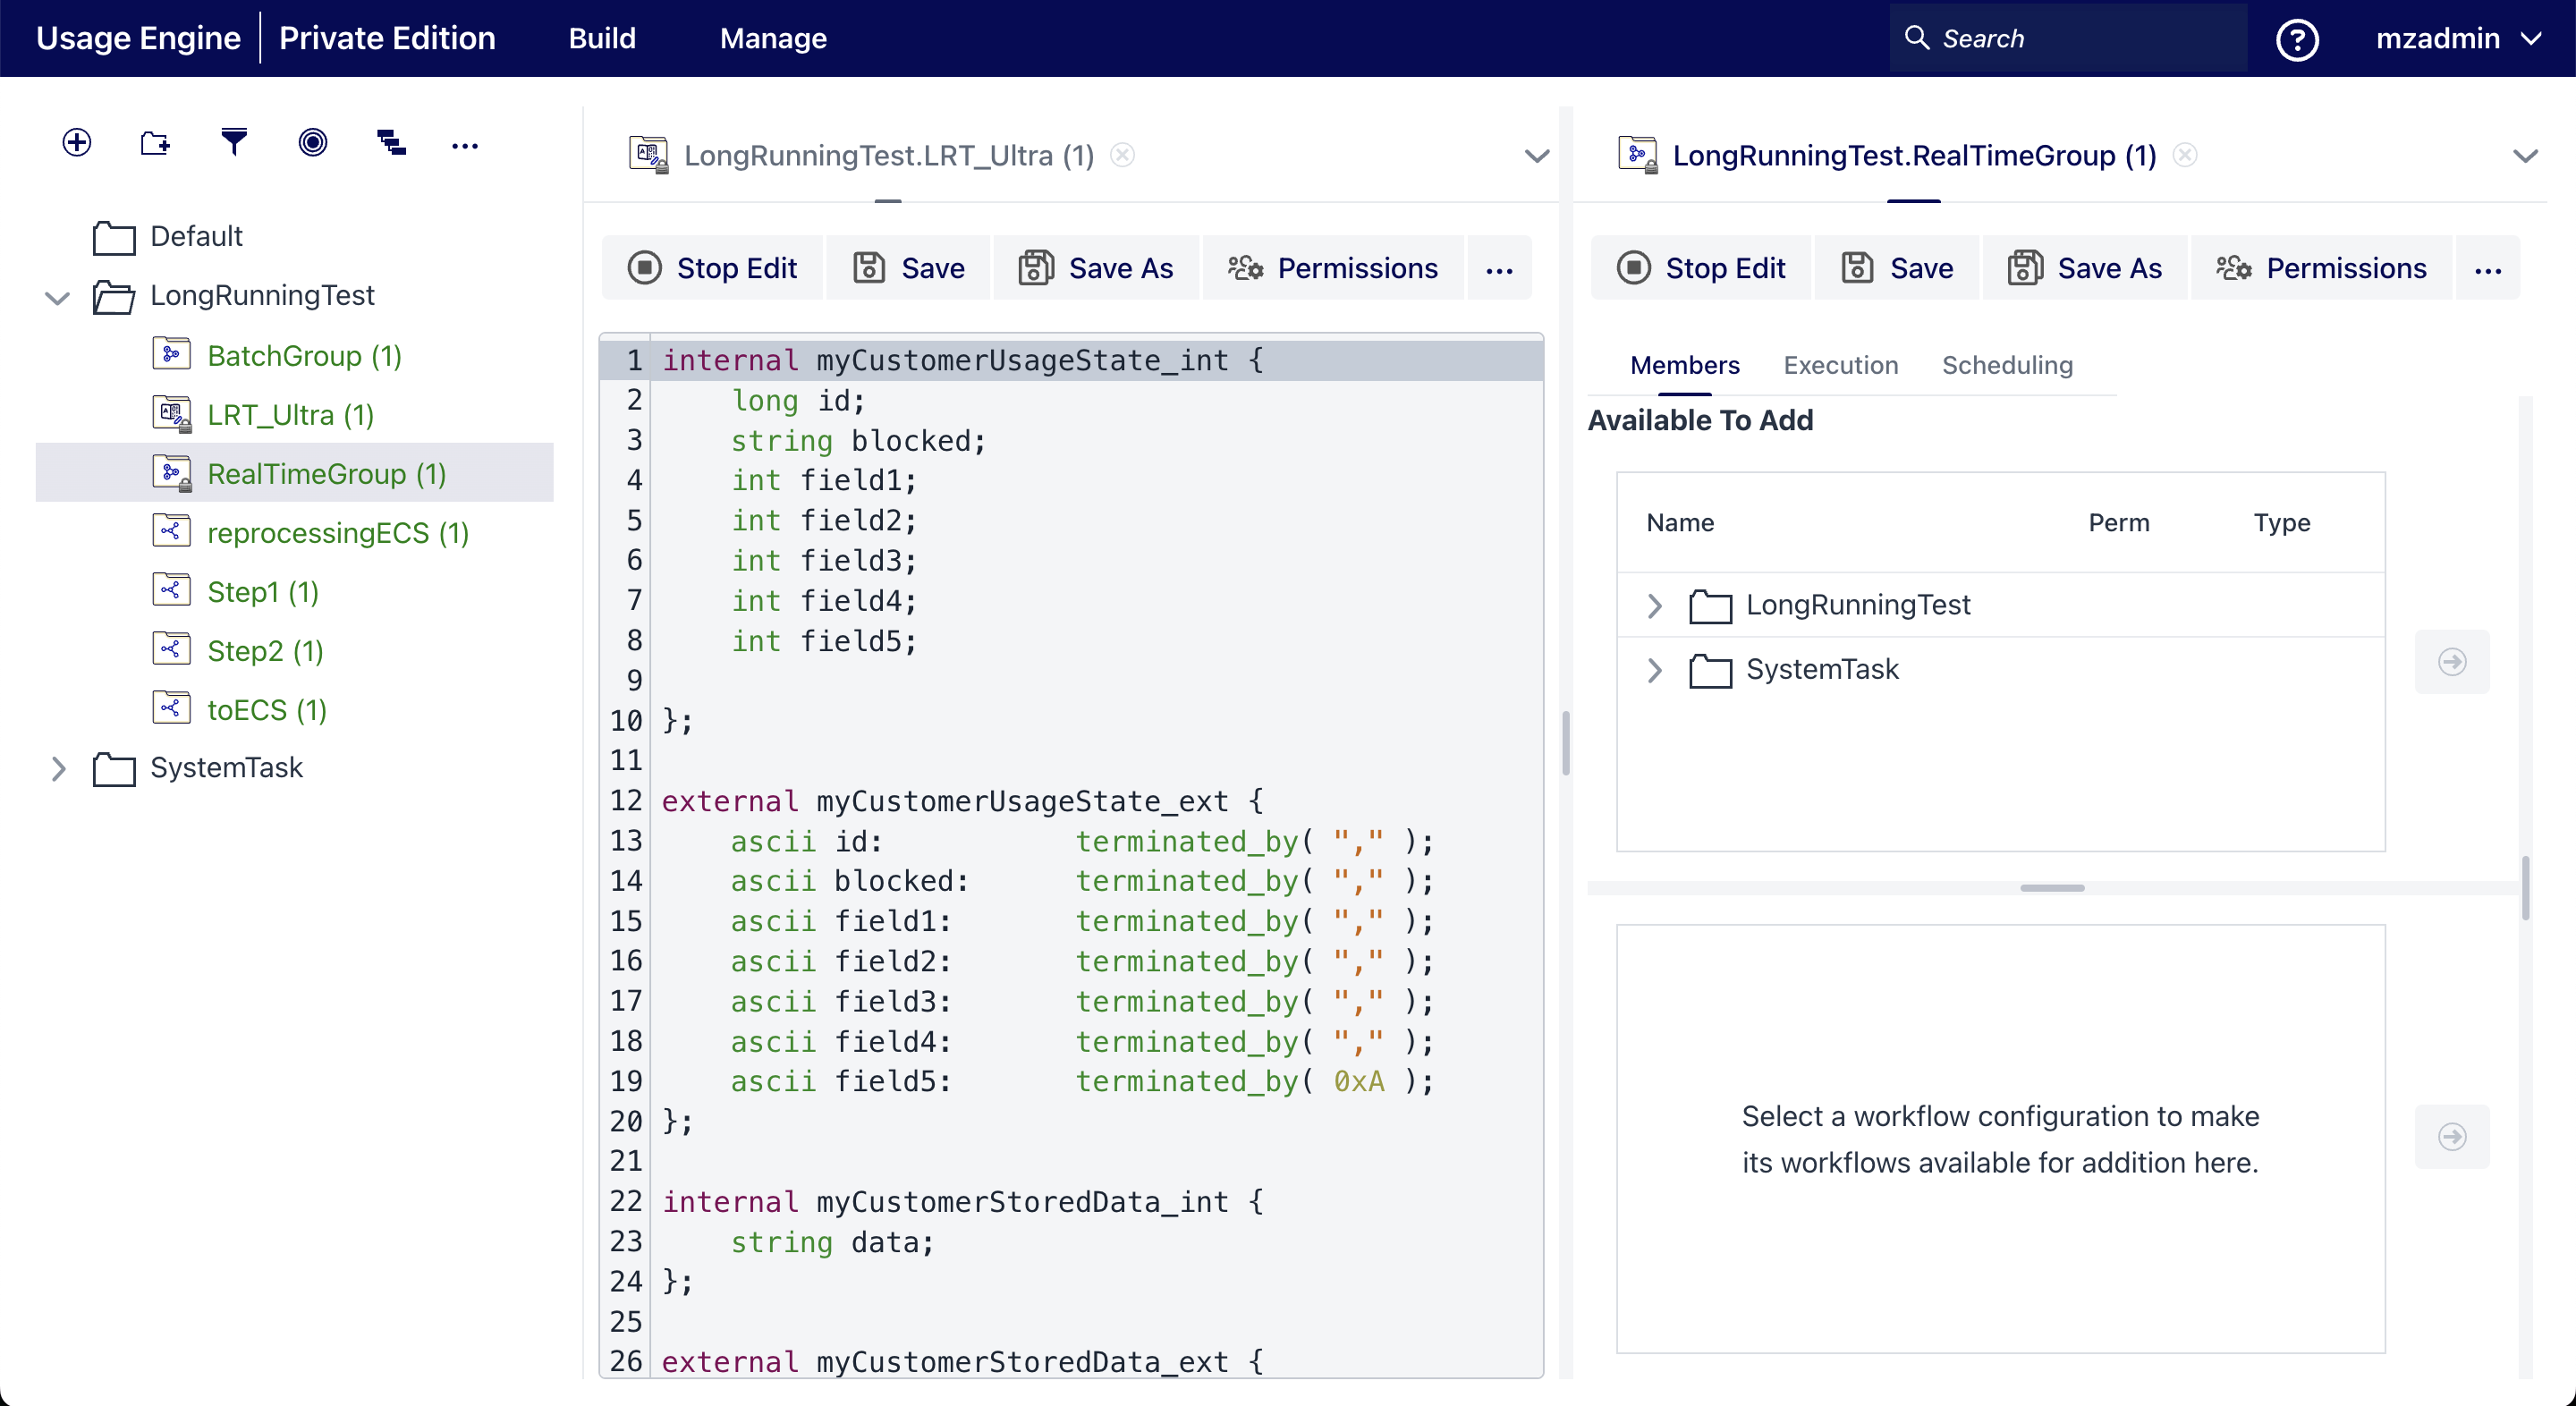Add selected member using the circled arrow icon

click(x=2453, y=661)
